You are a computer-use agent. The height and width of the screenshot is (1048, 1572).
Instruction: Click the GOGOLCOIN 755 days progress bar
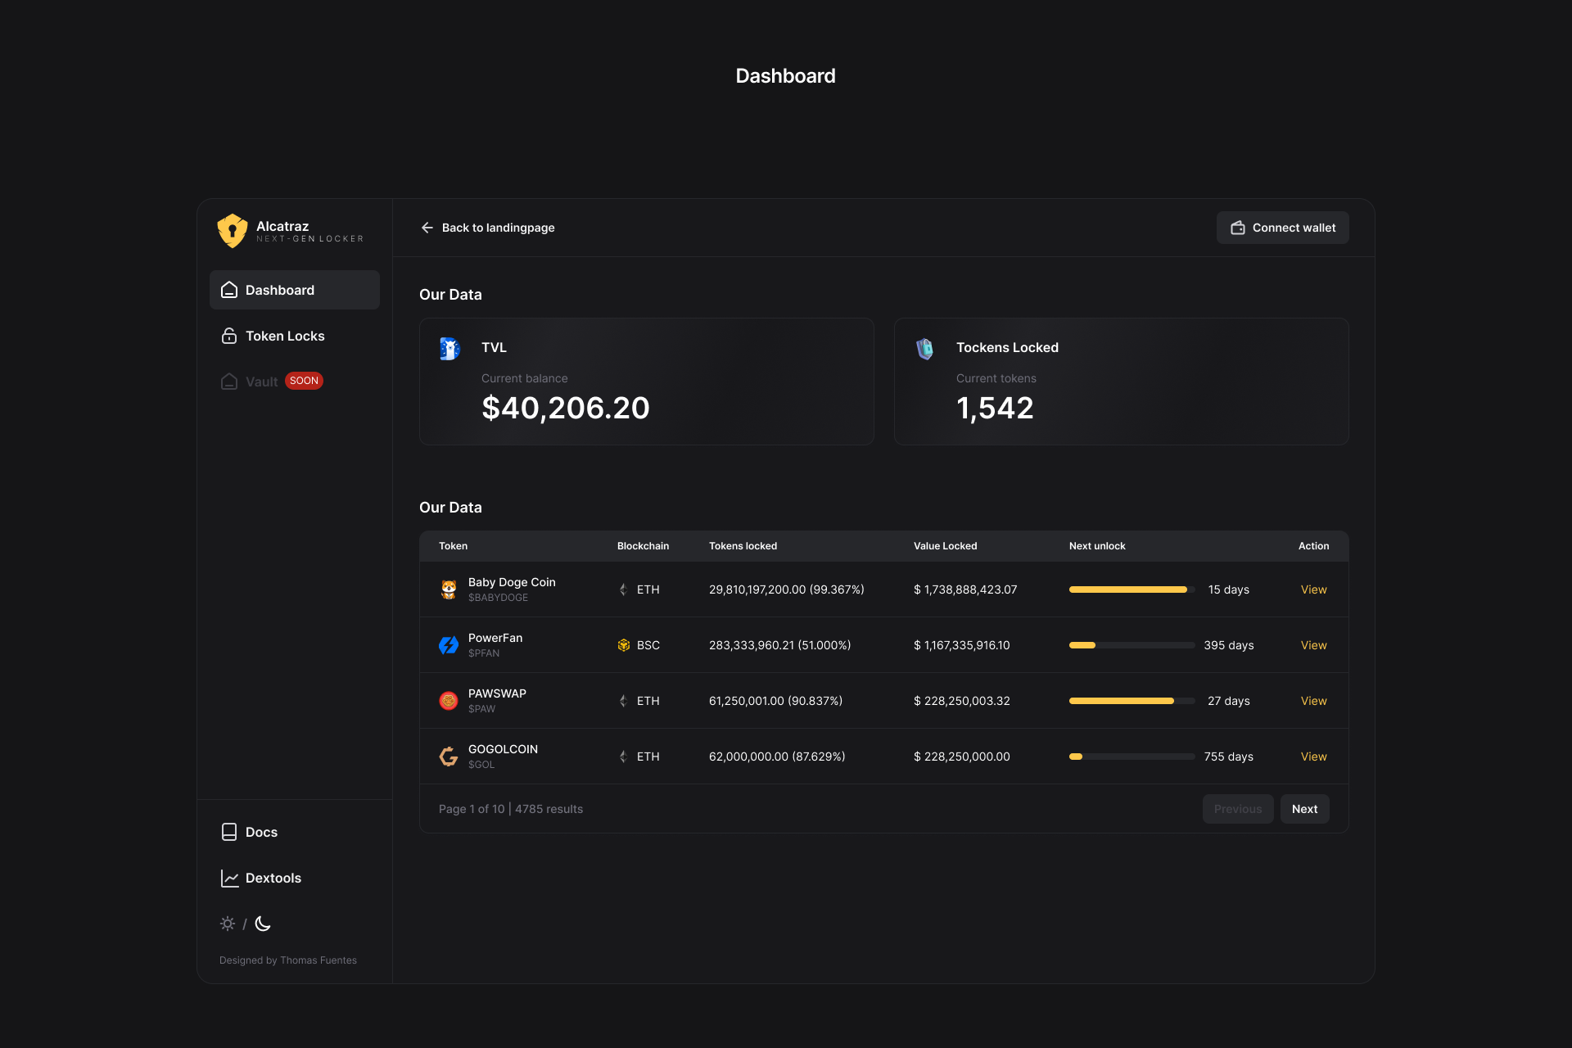tap(1132, 757)
